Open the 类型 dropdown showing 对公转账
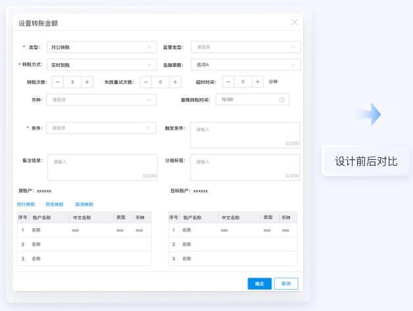 [x=101, y=47]
